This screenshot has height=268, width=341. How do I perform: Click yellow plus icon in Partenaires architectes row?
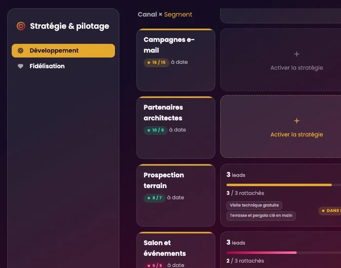coord(297,121)
